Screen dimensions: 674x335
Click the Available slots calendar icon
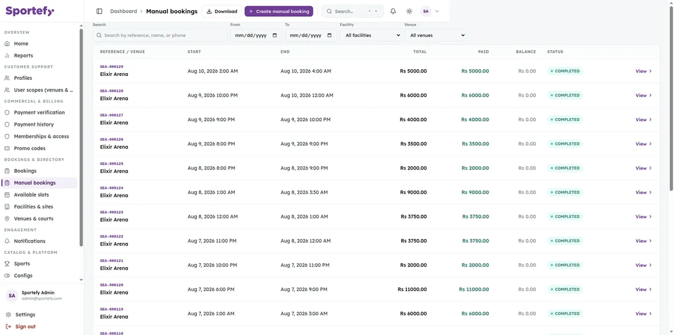pyautogui.click(x=7, y=195)
